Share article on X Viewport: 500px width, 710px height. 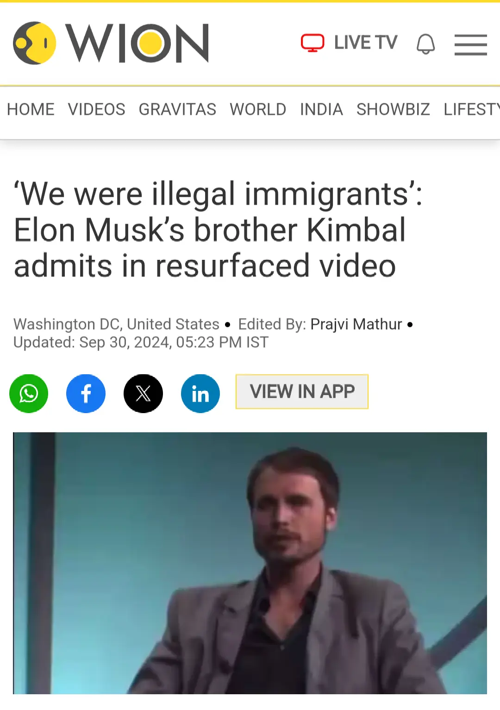pyautogui.click(x=143, y=394)
